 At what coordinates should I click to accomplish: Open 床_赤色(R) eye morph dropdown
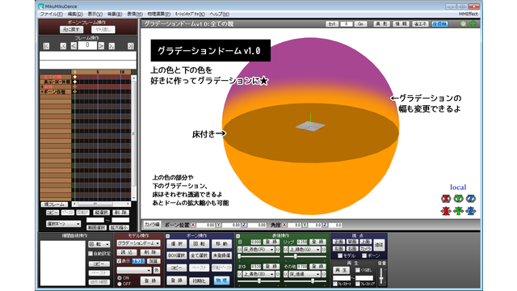[x=258, y=250]
